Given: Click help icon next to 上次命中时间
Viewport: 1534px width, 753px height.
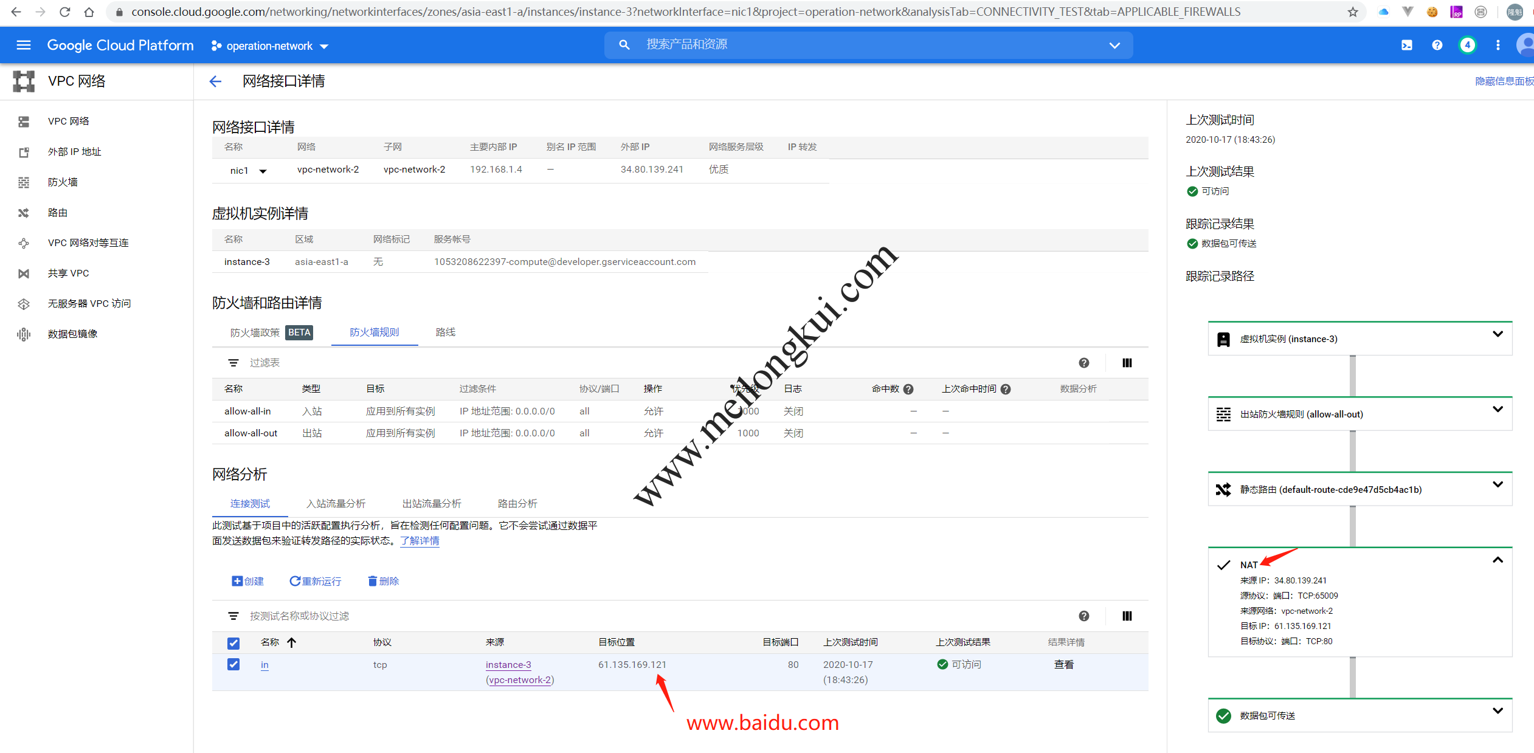Looking at the screenshot, I should coord(1006,389).
